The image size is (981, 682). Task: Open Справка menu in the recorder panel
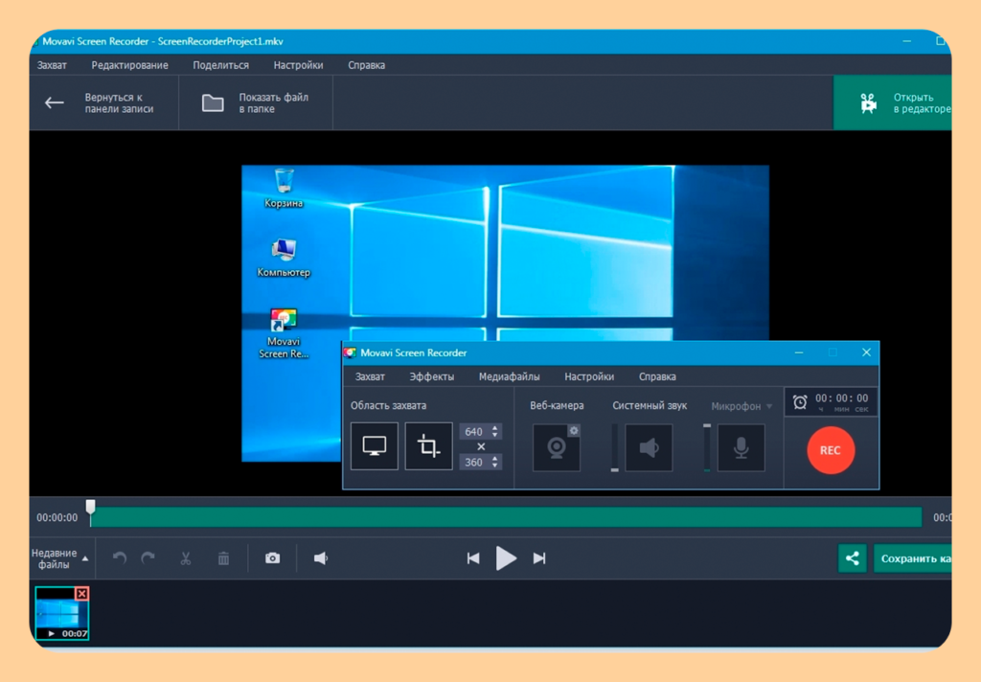pyautogui.click(x=657, y=376)
